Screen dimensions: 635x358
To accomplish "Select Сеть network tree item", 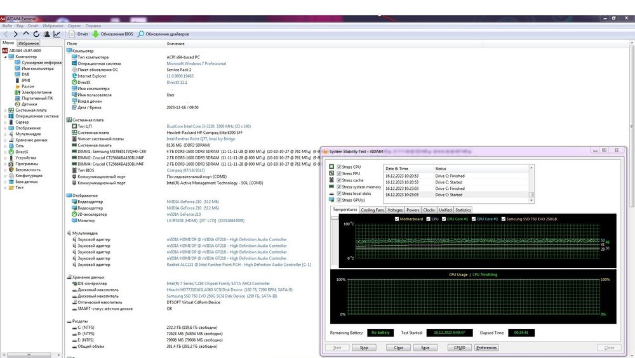I will 20,146.
